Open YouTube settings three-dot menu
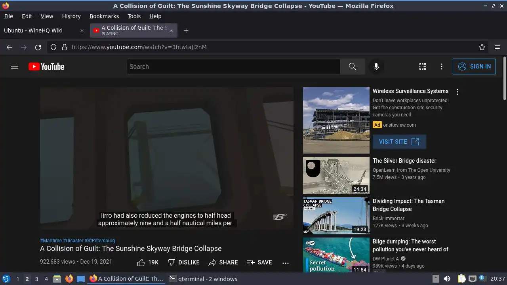This screenshot has height=285, width=507. [442, 66]
